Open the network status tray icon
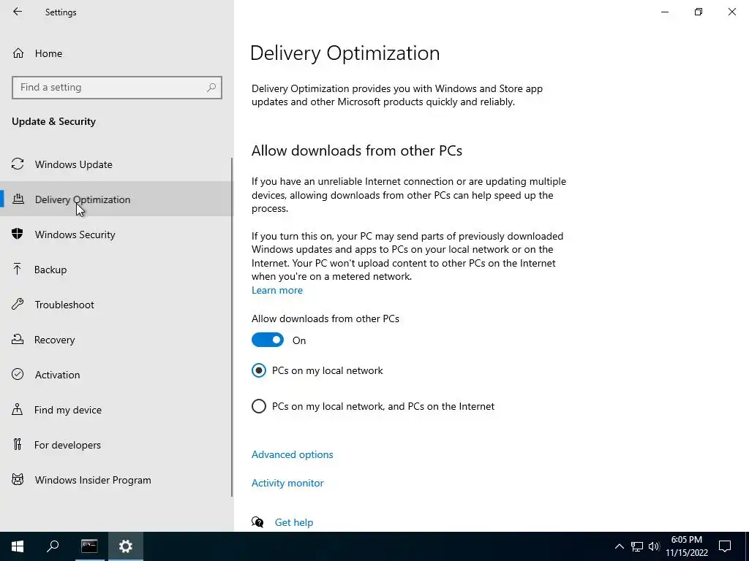 point(637,546)
